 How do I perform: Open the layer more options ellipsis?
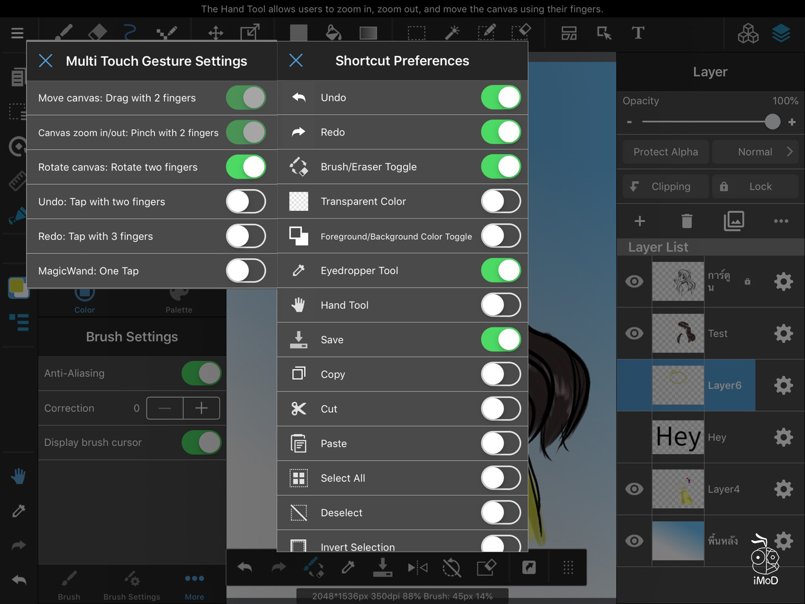781,221
